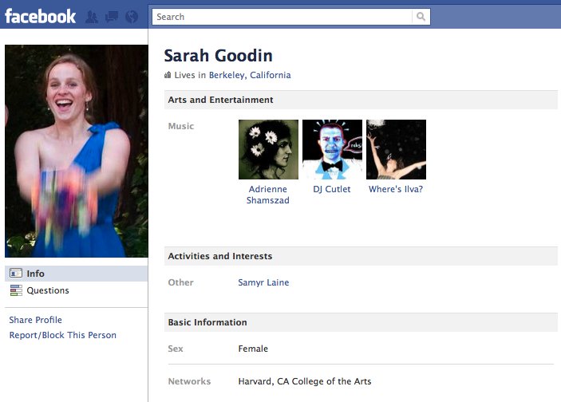Click the Share Profile link
Image resolution: width=561 pixels, height=402 pixels.
[35, 320]
